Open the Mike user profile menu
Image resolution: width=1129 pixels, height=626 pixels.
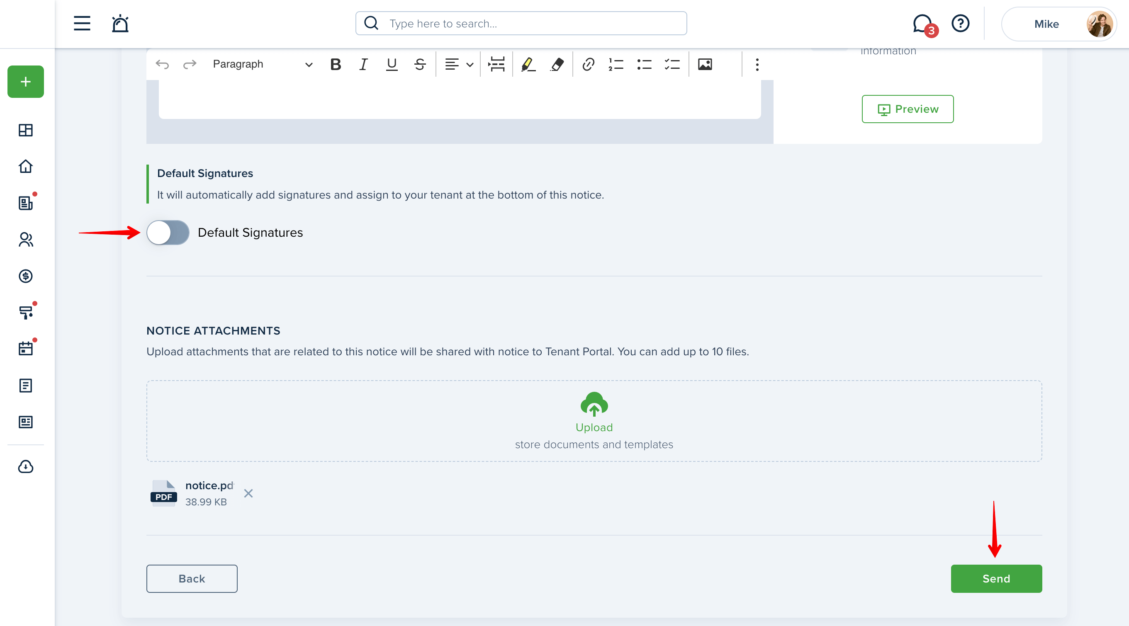pos(1059,24)
